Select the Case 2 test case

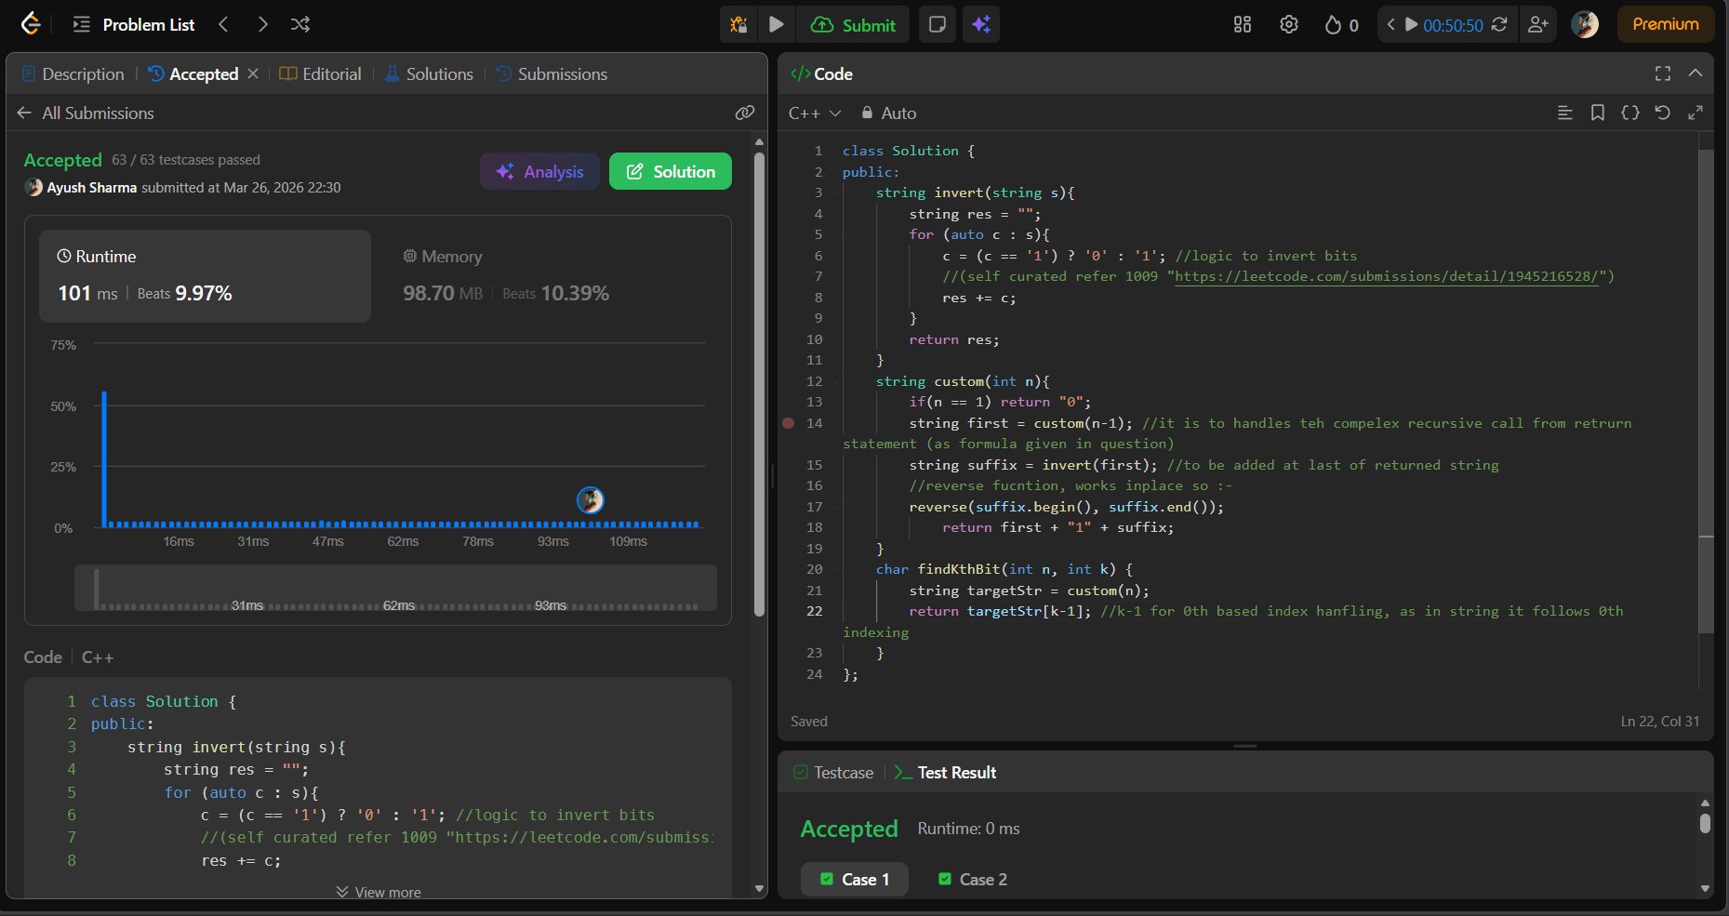click(973, 879)
